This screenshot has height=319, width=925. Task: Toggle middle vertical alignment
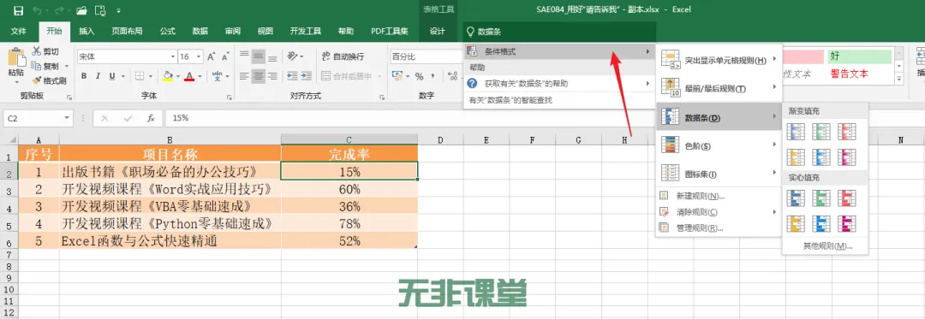258,57
